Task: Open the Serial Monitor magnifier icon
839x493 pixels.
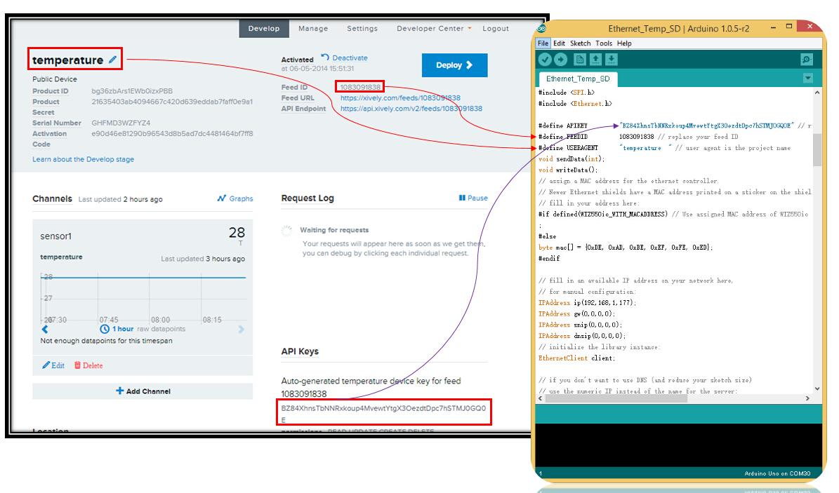Action: [x=807, y=60]
